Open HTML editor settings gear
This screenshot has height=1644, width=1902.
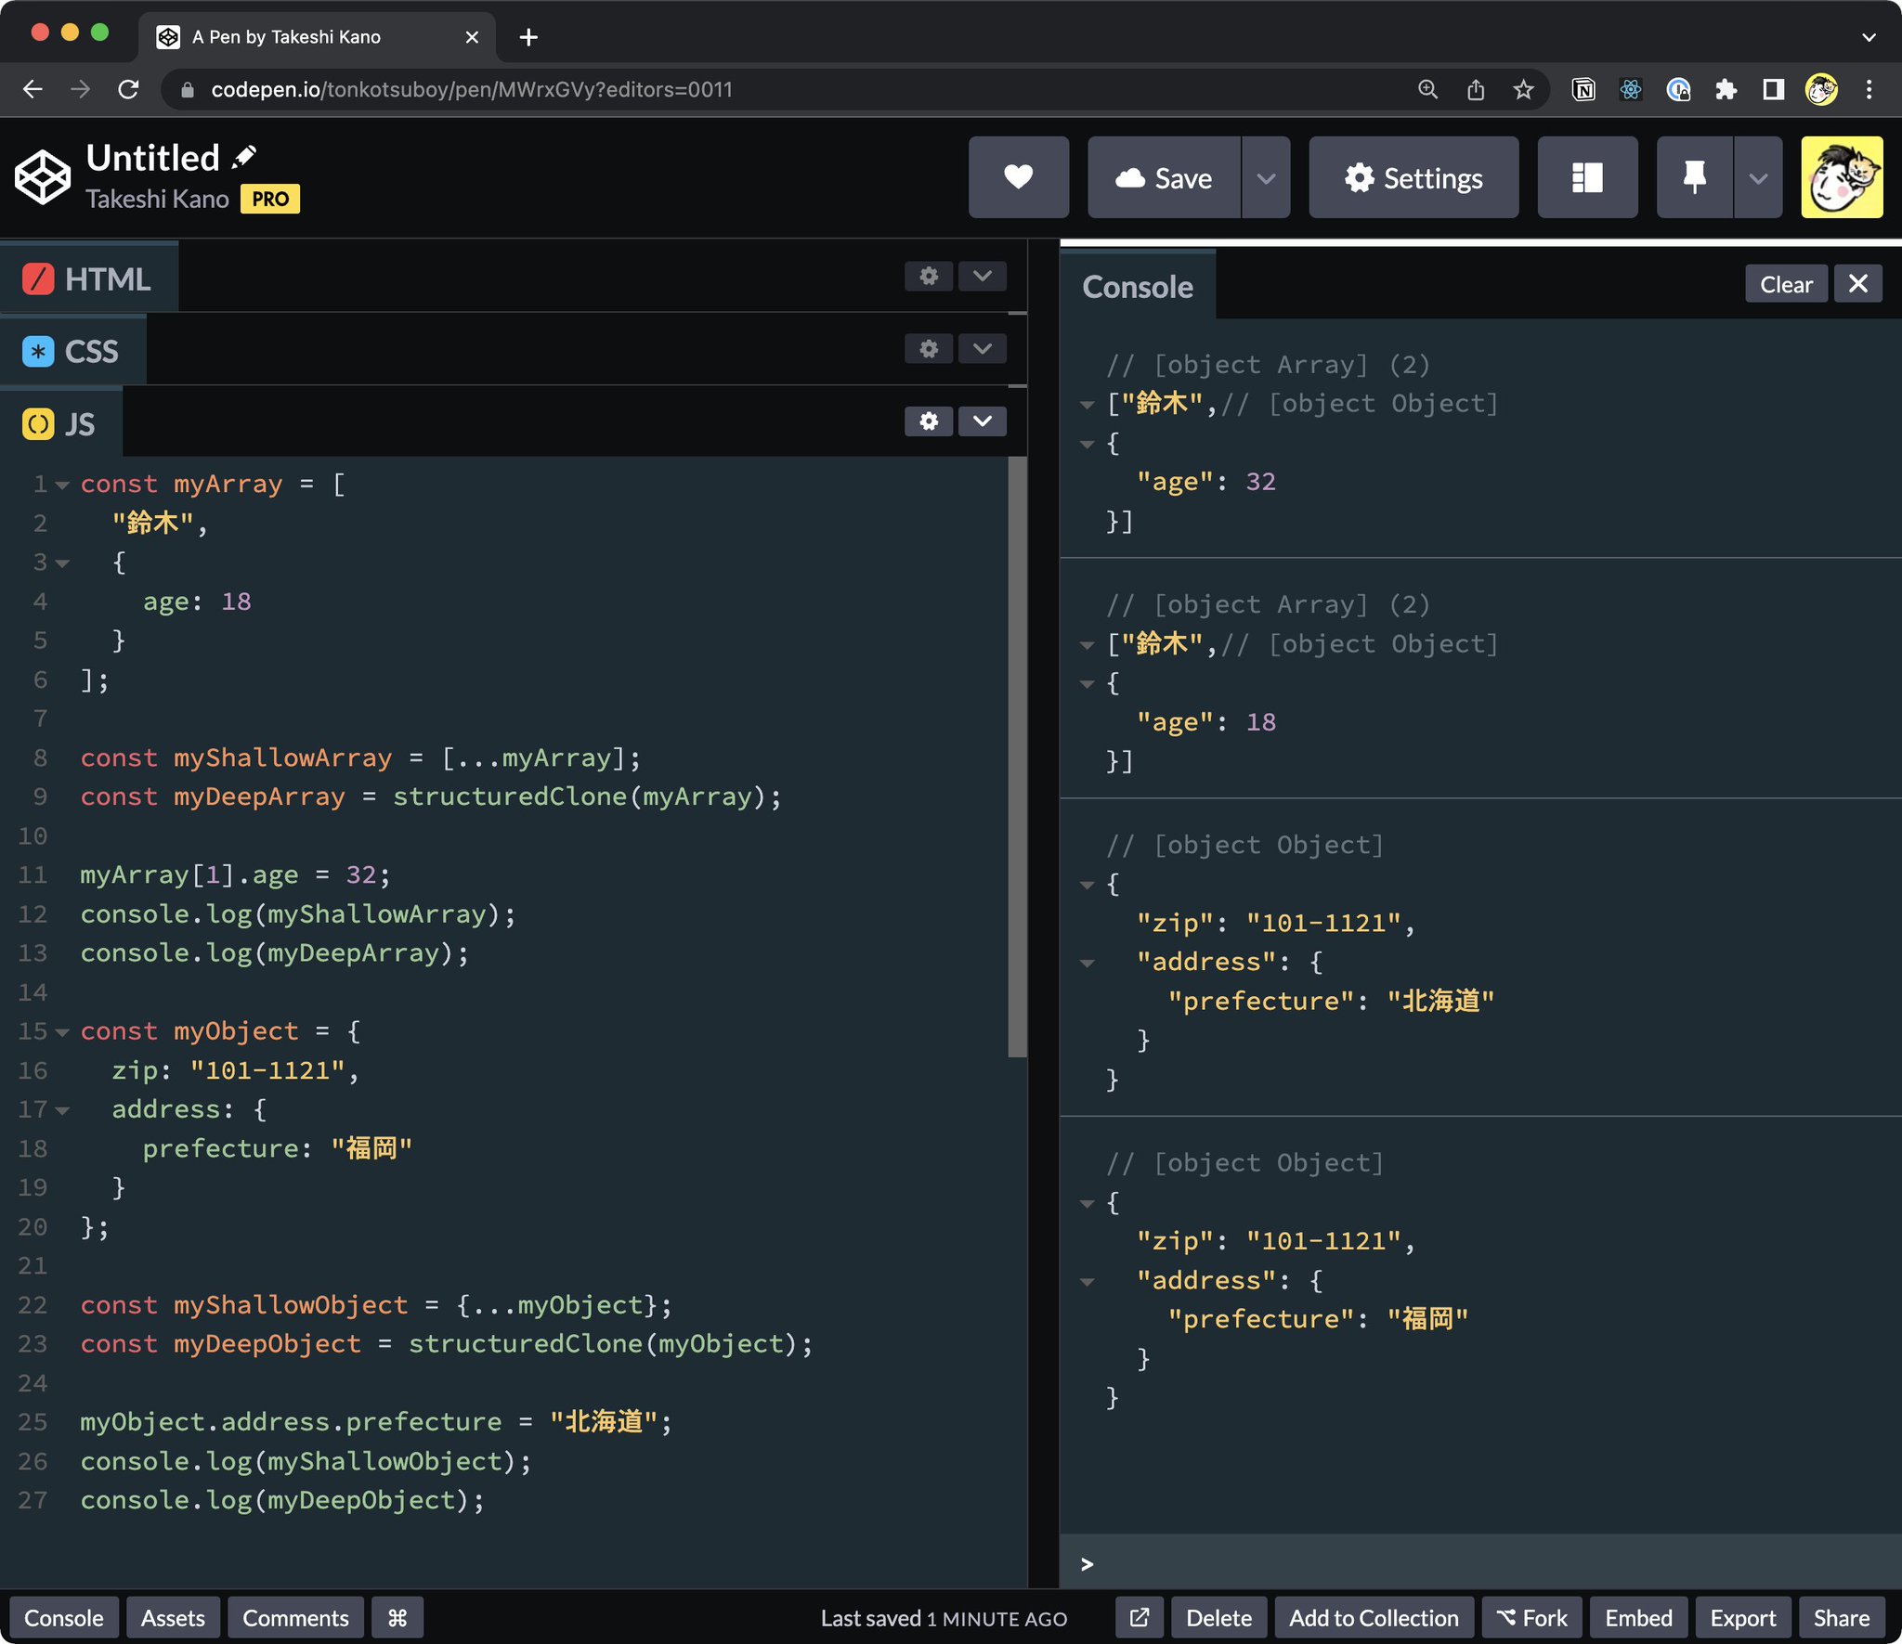928,276
